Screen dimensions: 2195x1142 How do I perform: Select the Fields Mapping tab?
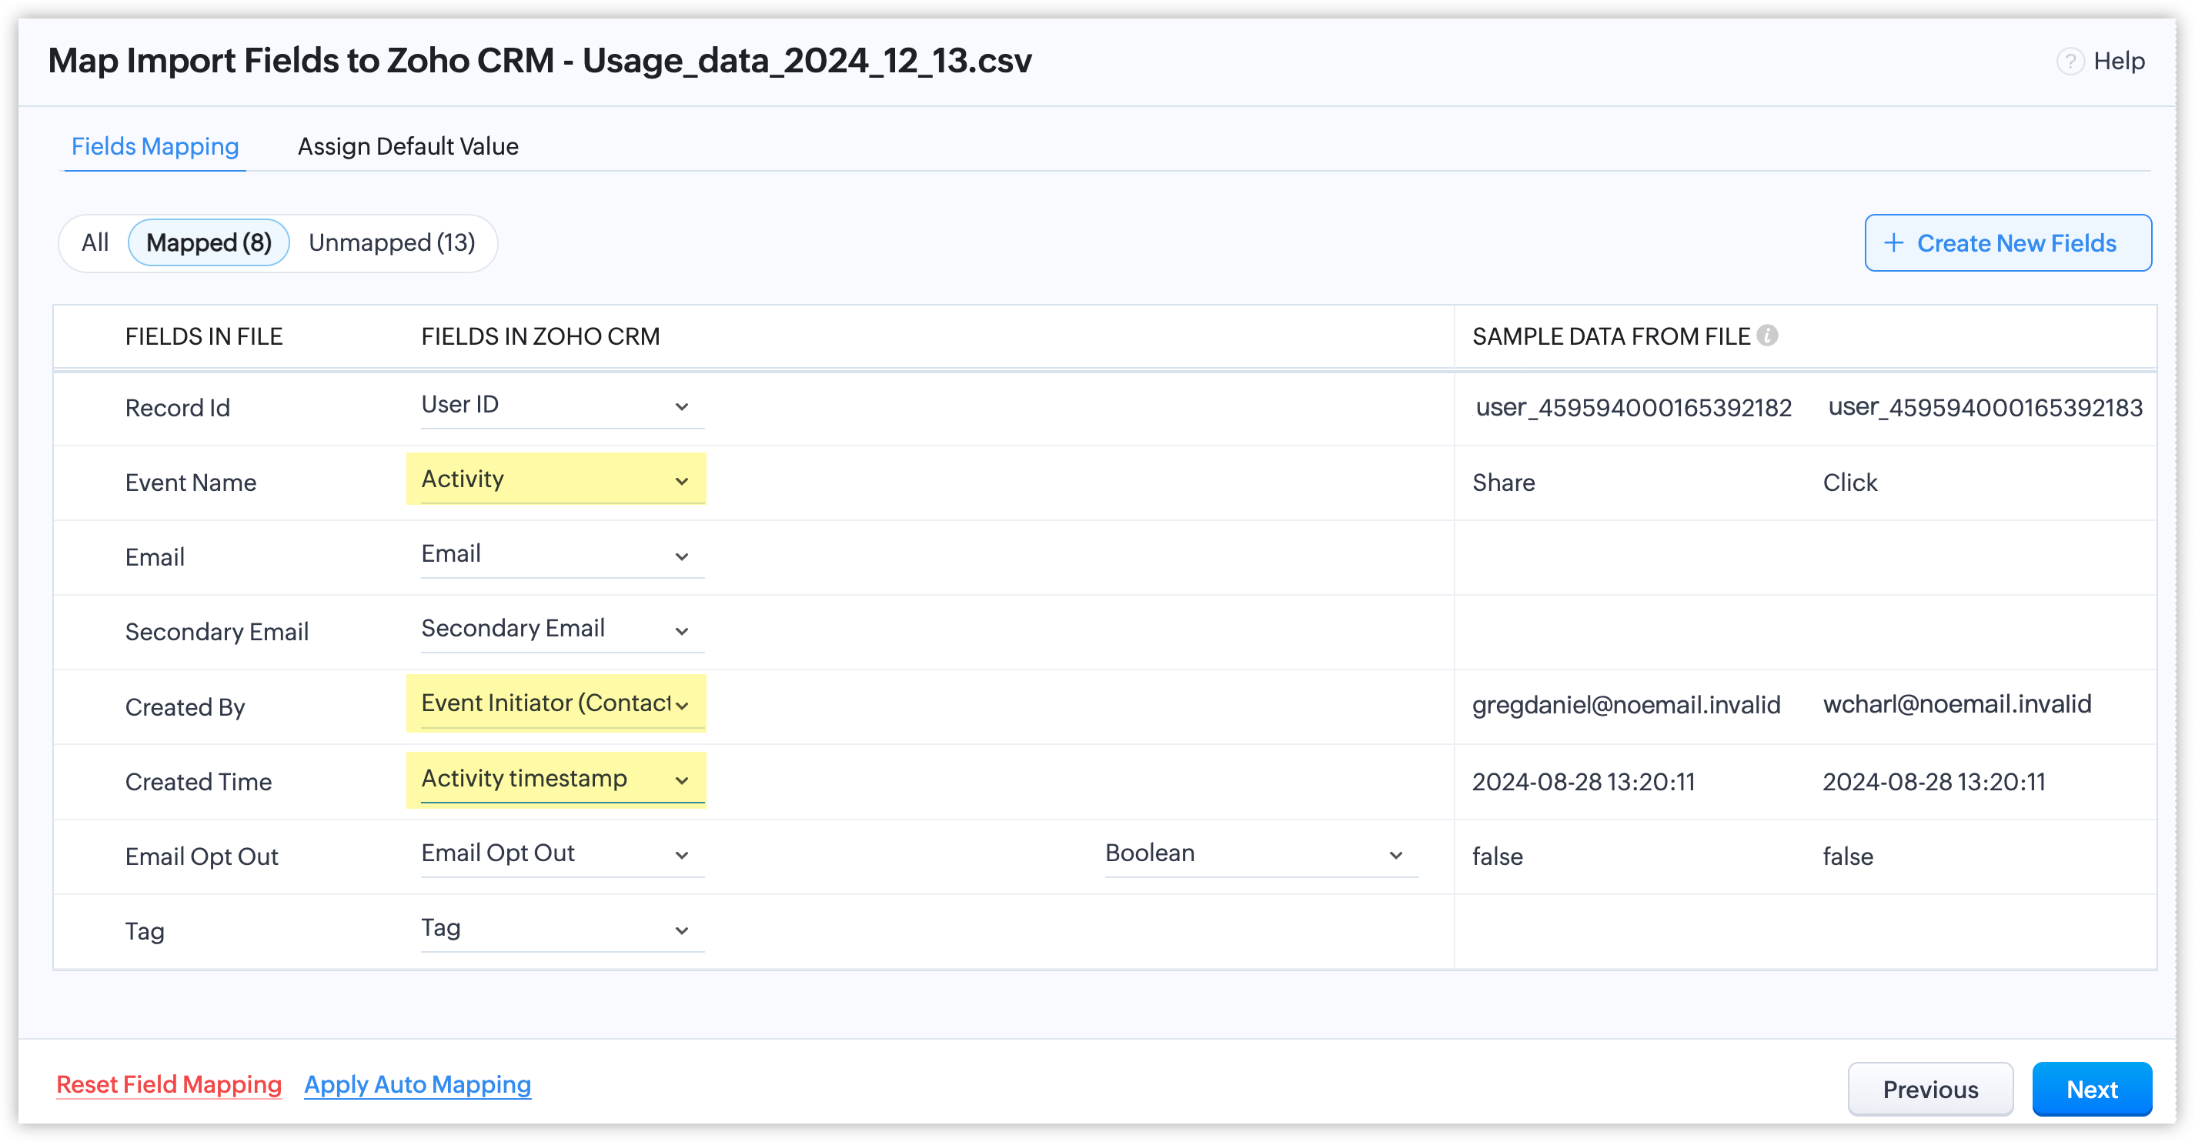[155, 146]
